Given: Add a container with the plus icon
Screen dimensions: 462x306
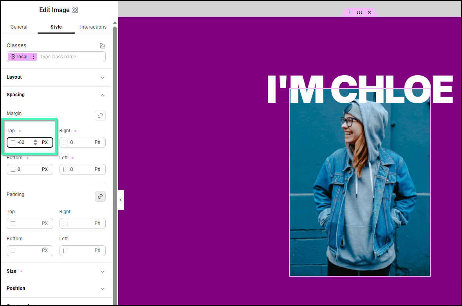Looking at the screenshot, I should [350, 12].
